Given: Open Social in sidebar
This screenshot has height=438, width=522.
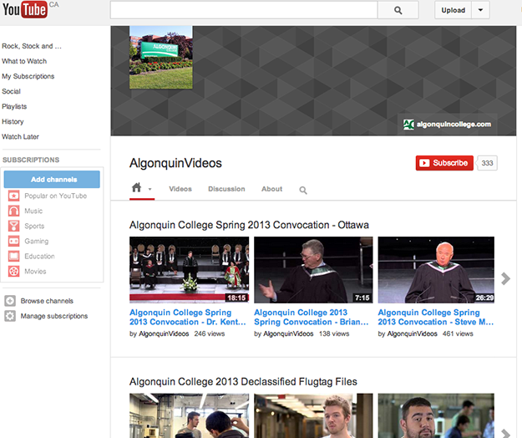Looking at the screenshot, I should [x=12, y=91].
